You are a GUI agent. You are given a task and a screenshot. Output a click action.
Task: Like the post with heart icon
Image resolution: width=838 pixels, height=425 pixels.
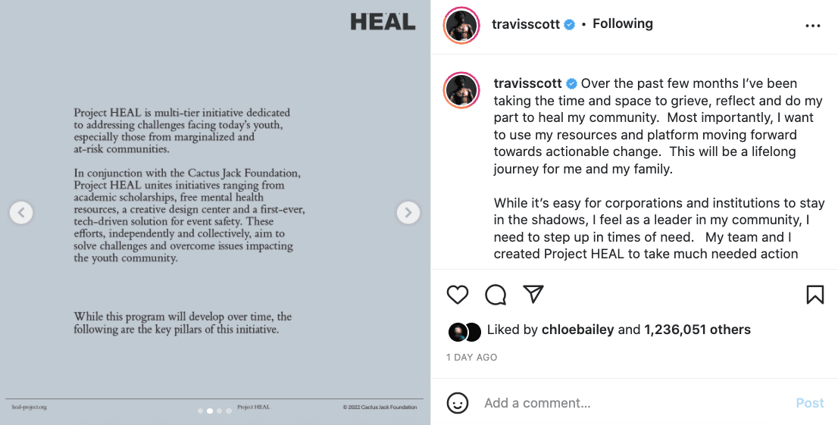[x=458, y=295]
